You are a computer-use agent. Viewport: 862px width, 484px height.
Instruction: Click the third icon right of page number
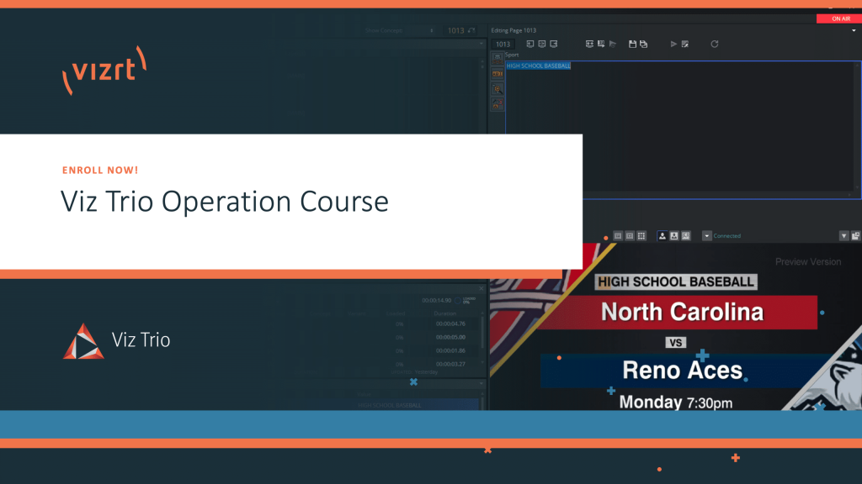coord(554,44)
